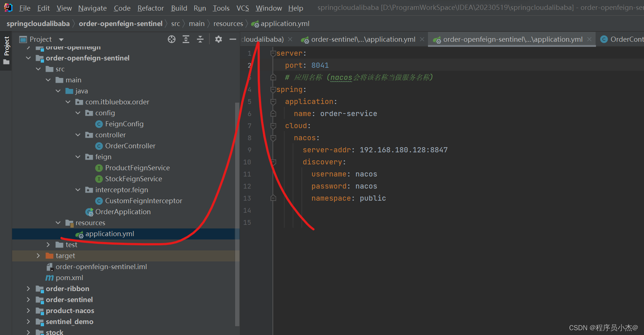Click the IntelliJ IDEA logo icon
This screenshot has width=644, height=335.
coord(8,7)
